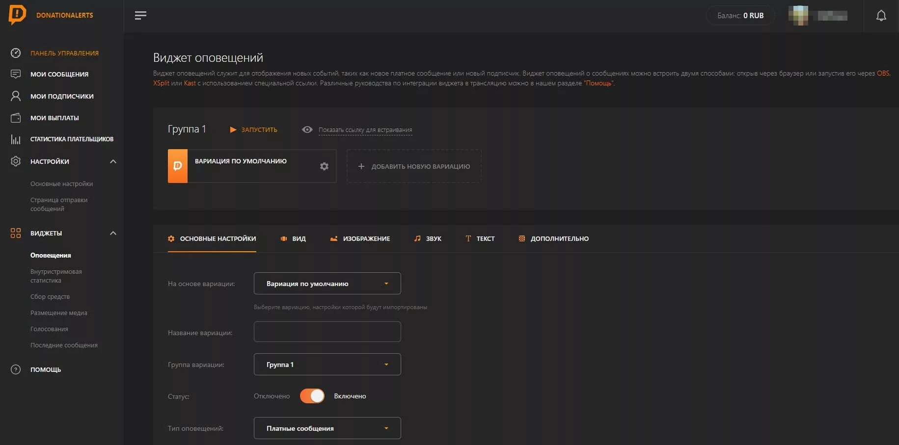Viewport: 899px width, 445px height.
Task: Click the image icon on Изображение tab
Action: tap(334, 238)
